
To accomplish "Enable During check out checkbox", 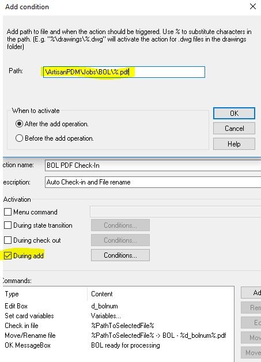I will click(x=8, y=240).
